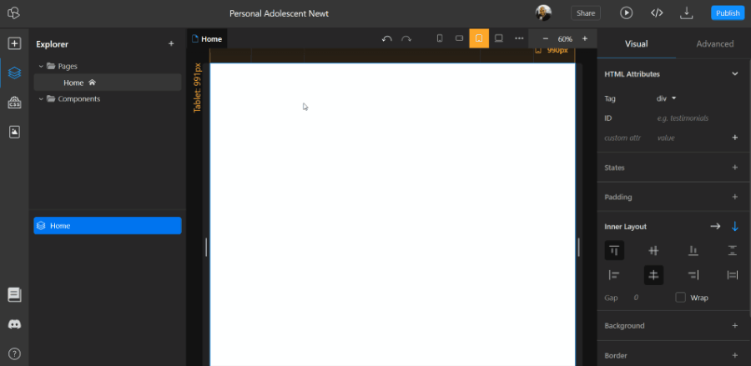The width and height of the screenshot is (751, 366).
Task: Open the Tag div dropdown
Action: [666, 98]
